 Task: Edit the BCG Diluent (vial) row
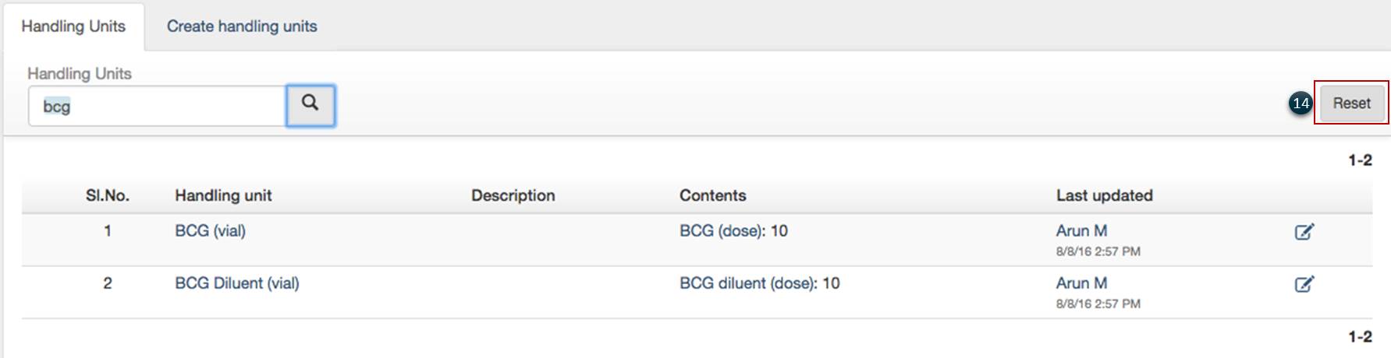click(1304, 284)
